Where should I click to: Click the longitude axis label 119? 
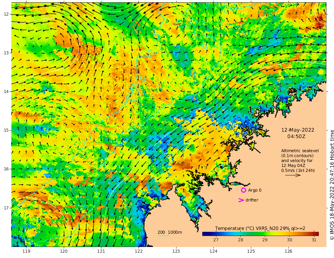(x=26, y=251)
